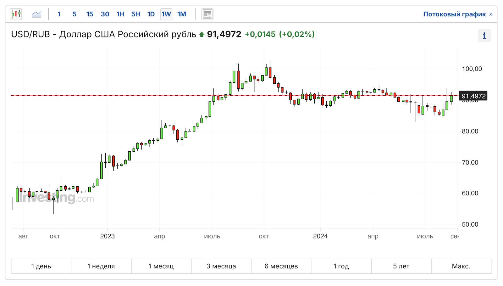Click the 60,00 price axis label

tap(470, 193)
